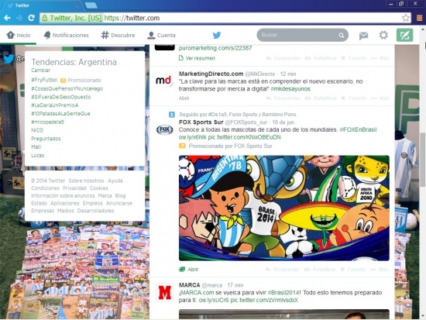
Task: Open Ayuda footer link
Action: [115, 181]
